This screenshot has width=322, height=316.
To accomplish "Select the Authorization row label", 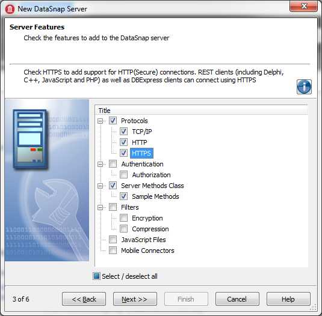I will (x=151, y=175).
